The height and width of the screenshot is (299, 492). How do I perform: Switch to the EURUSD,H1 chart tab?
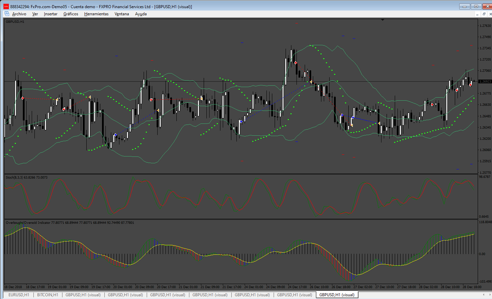(x=19, y=295)
